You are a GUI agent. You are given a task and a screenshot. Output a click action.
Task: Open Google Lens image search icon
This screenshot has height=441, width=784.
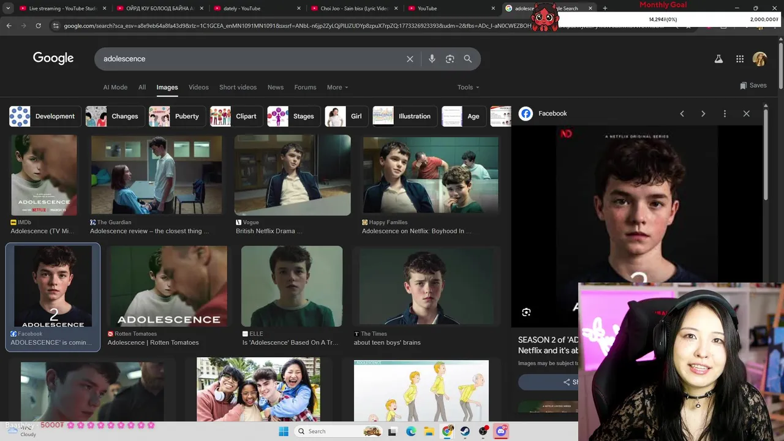coord(450,59)
